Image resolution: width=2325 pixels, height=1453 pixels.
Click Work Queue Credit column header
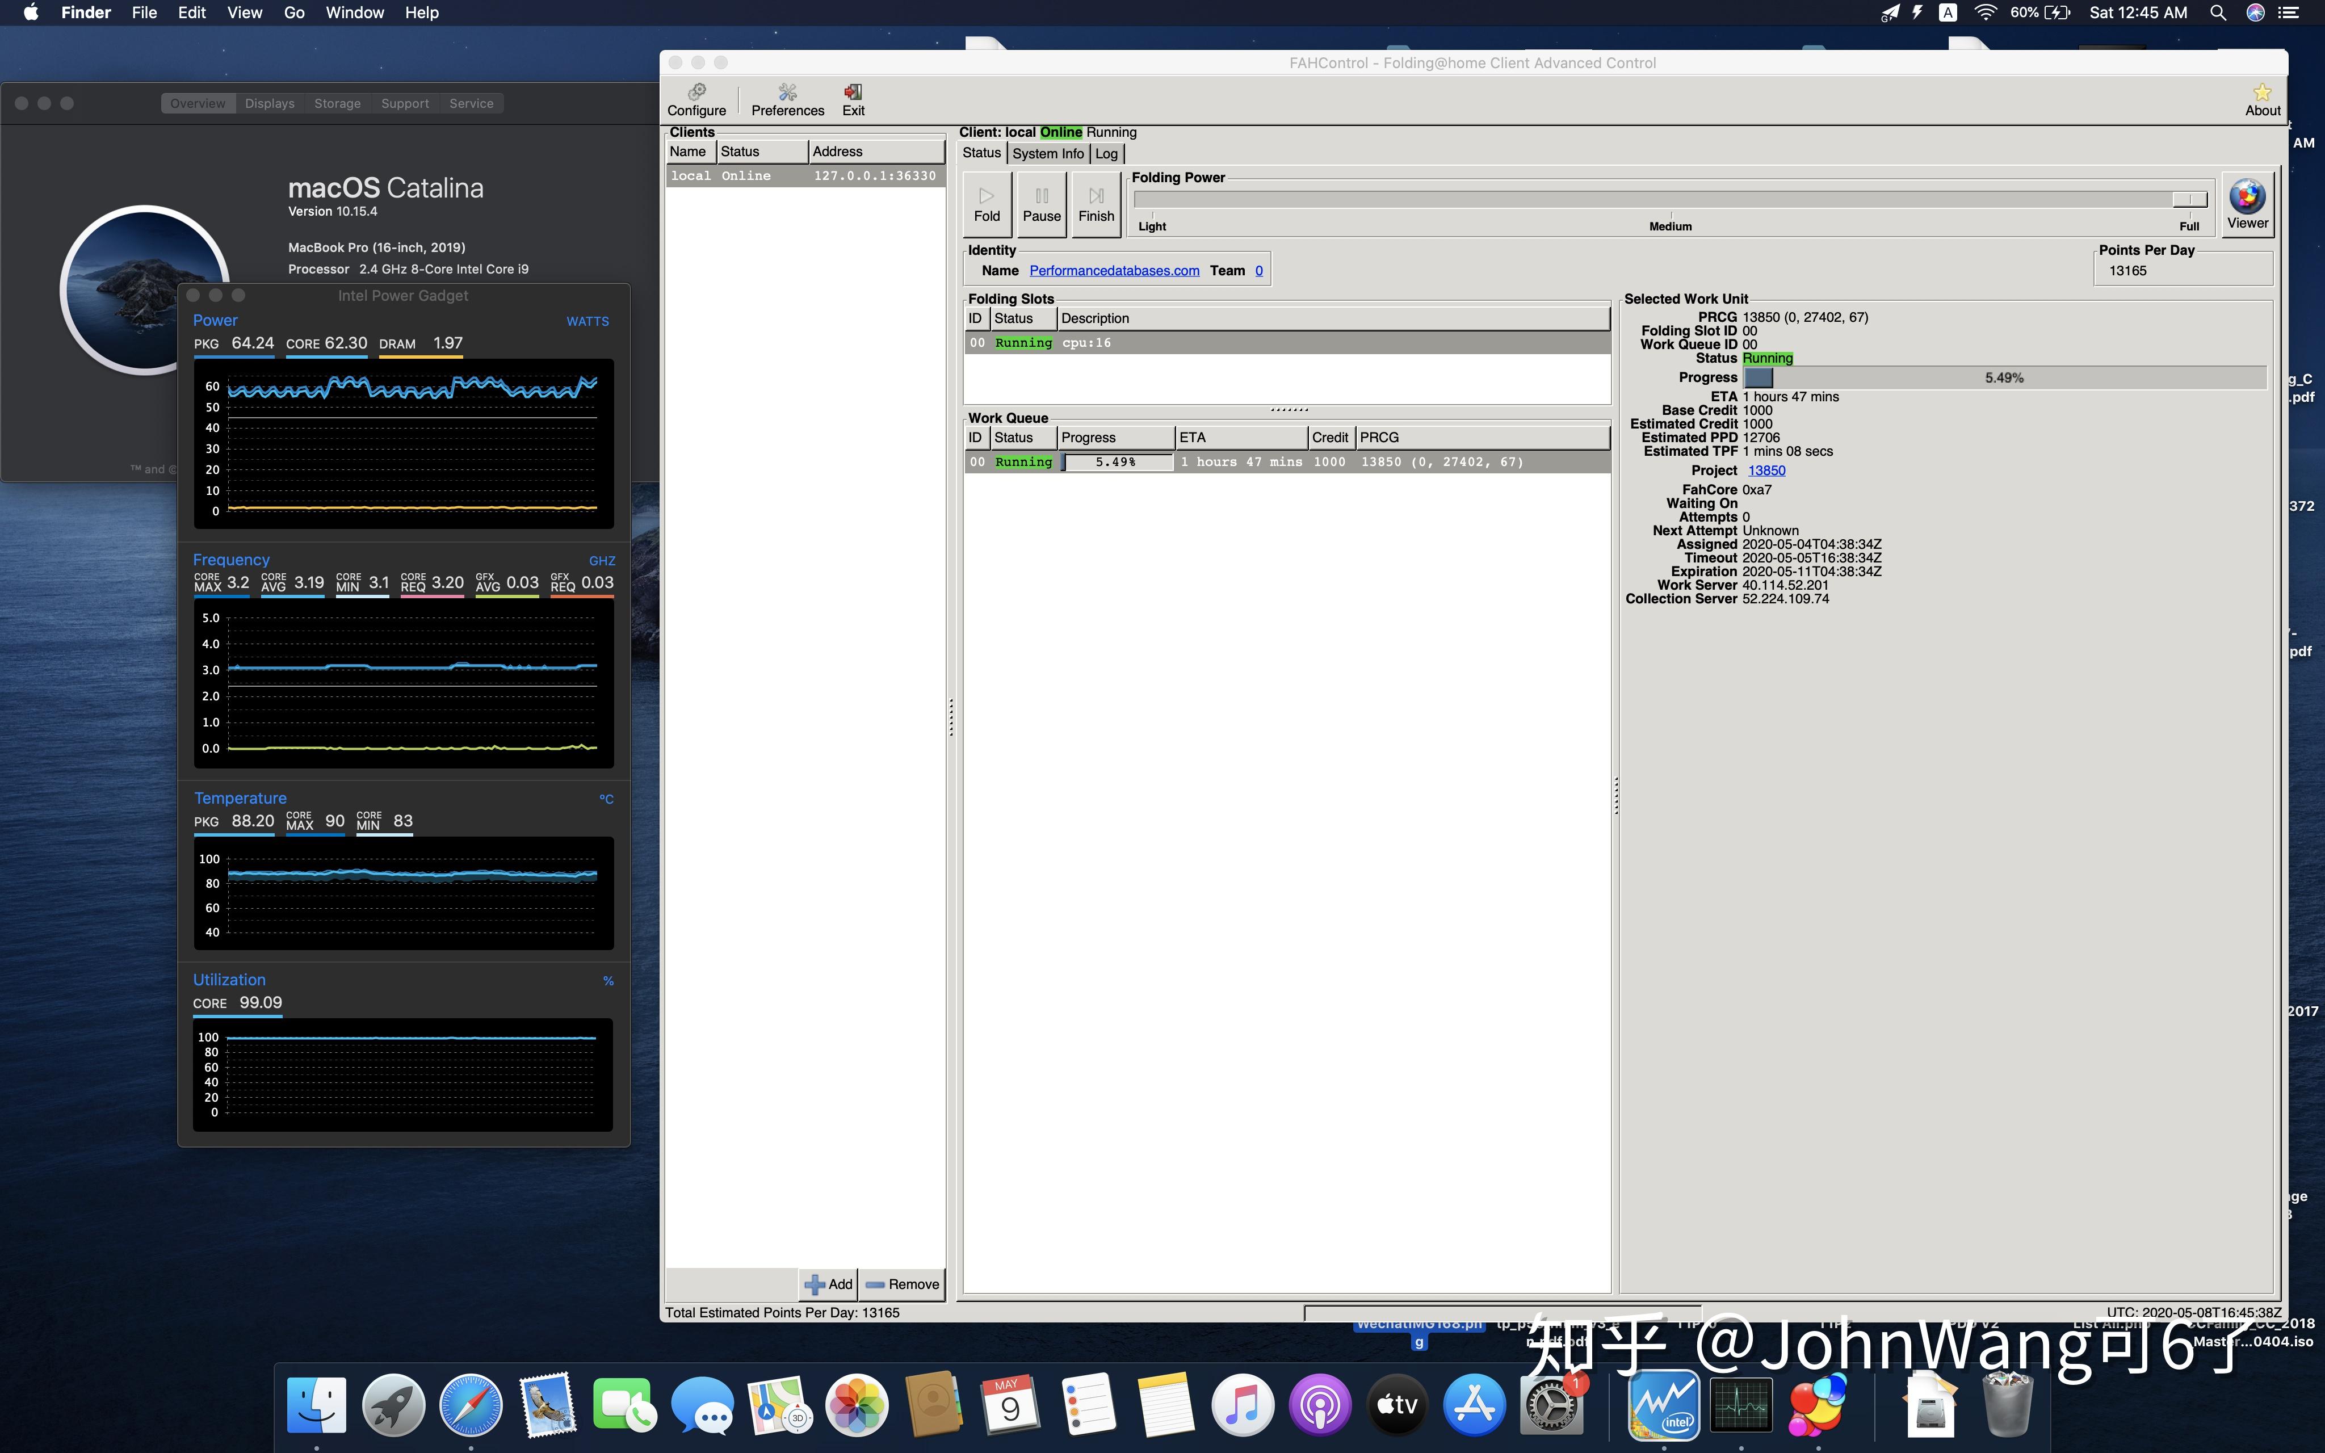1332,438
